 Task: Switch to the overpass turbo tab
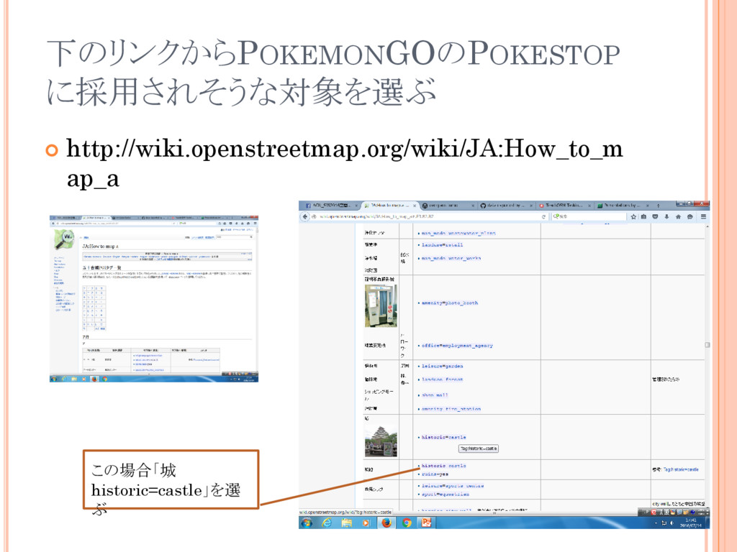448,206
